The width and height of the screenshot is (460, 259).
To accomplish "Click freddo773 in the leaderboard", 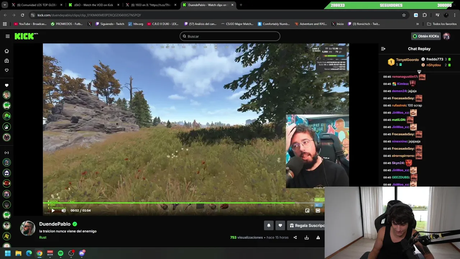I will 434,59.
